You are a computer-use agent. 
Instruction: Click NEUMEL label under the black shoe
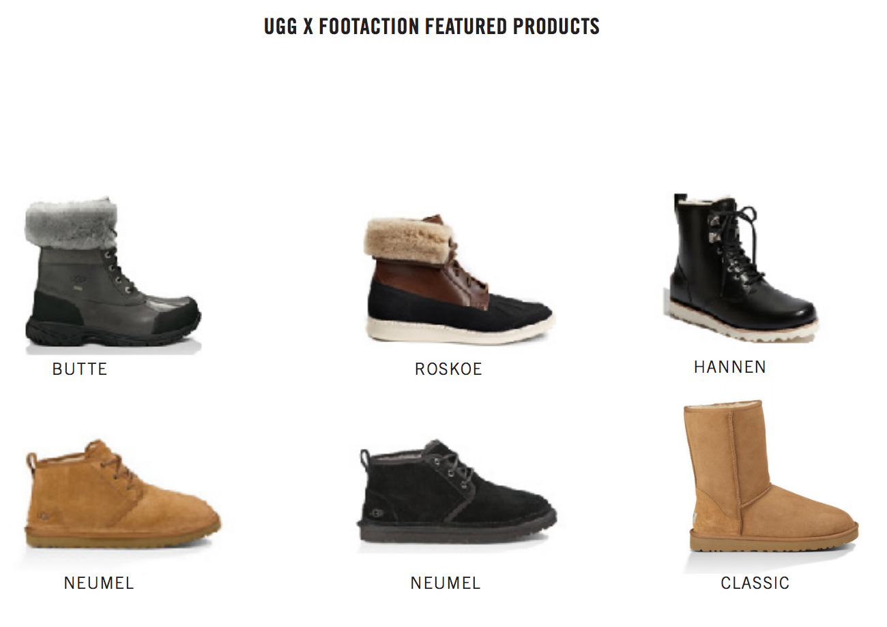pos(446,583)
